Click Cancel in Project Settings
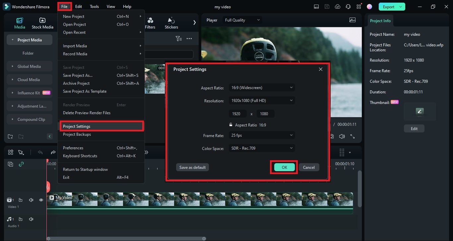 [x=309, y=168]
